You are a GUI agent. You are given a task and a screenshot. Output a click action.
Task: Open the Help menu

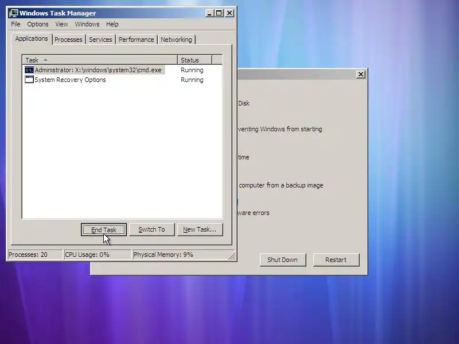pyautogui.click(x=112, y=24)
